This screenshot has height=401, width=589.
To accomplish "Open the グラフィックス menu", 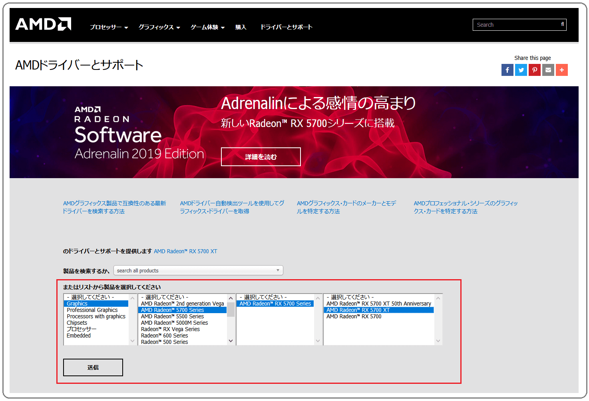I will click(159, 27).
